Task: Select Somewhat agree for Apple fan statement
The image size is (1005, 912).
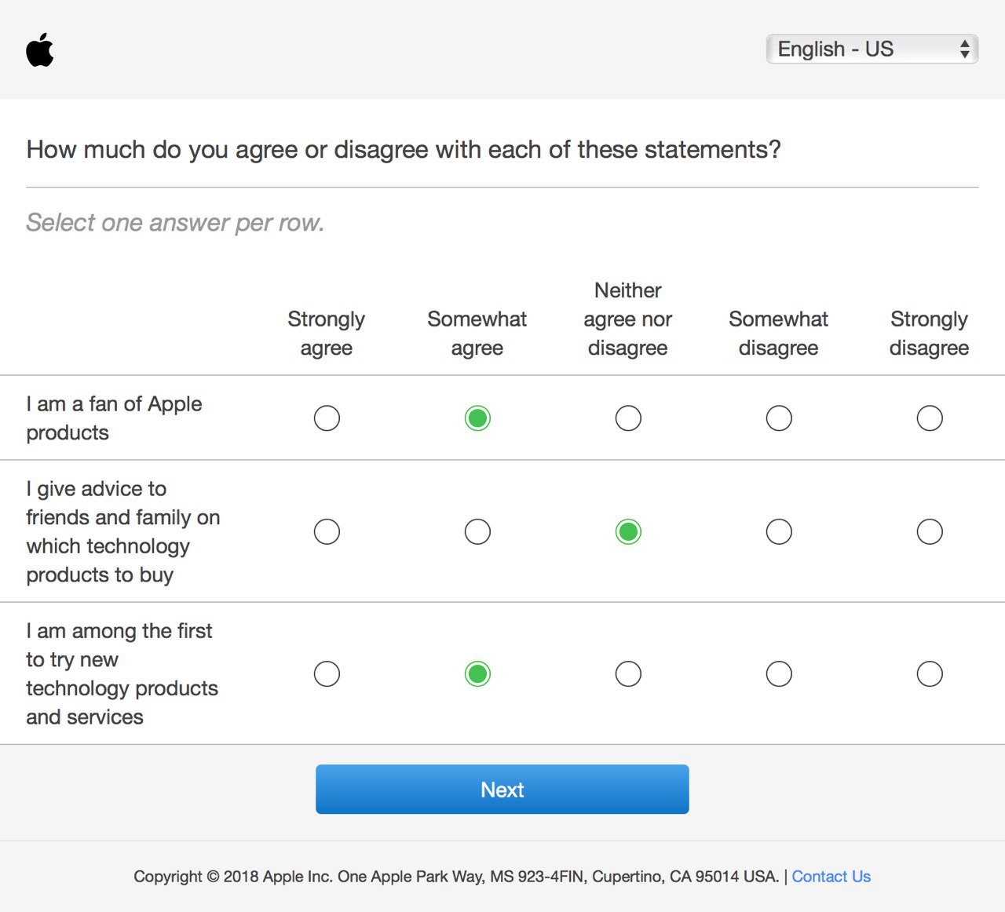Action: coord(477,418)
